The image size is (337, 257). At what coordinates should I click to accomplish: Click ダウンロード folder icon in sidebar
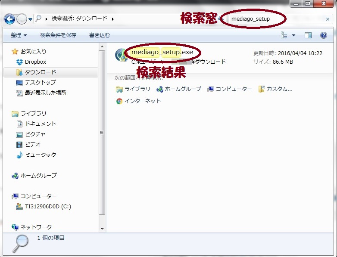pyautogui.click(x=19, y=72)
